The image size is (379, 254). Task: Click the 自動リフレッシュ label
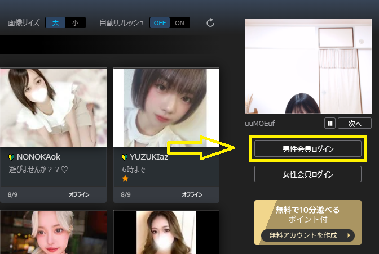122,23
